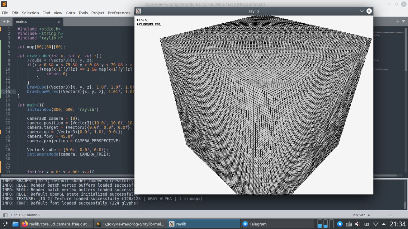
Task: Click the muted volume tray icon
Action: 358,224
